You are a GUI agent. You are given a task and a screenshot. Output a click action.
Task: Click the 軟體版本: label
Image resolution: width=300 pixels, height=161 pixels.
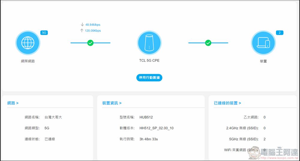point(127,128)
